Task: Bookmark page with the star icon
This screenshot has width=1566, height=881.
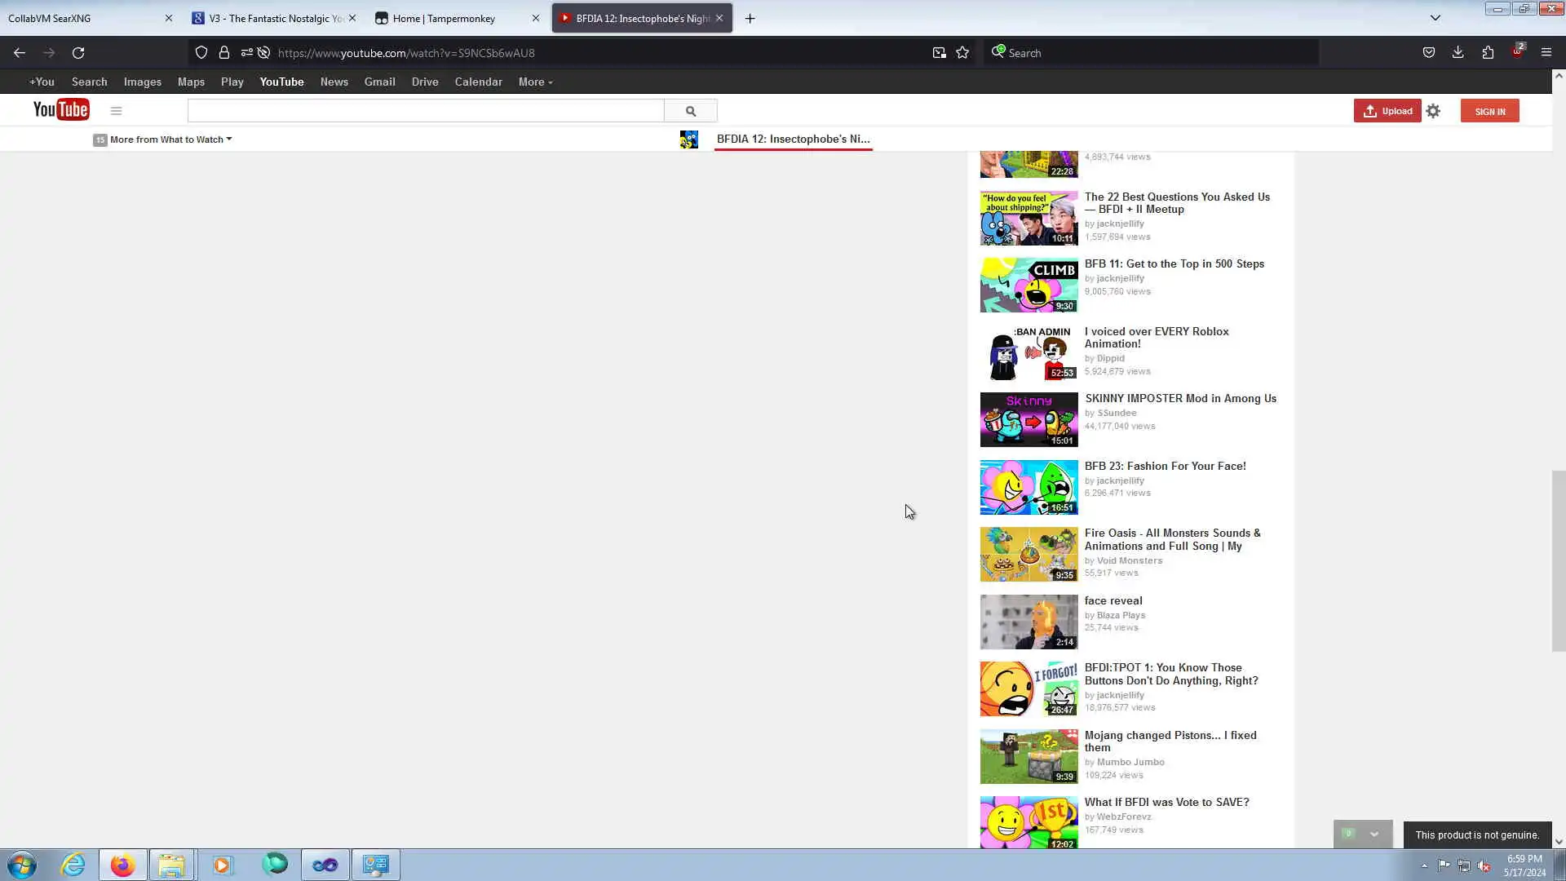Action: point(962,53)
